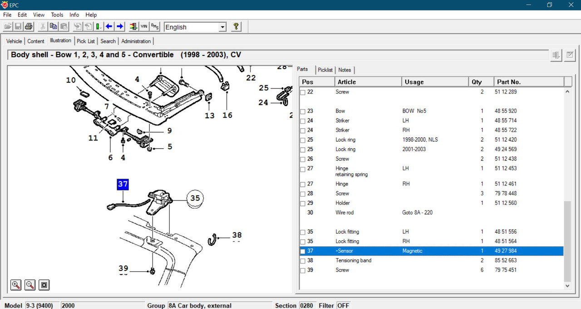Click callout number 35 in illustration
This screenshot has height=309, width=581.
click(x=195, y=198)
